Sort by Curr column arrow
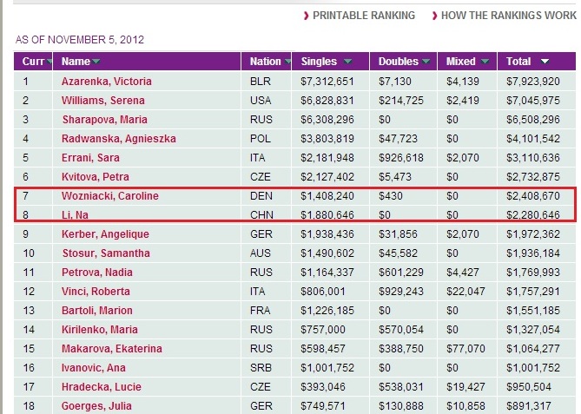 [x=50, y=62]
